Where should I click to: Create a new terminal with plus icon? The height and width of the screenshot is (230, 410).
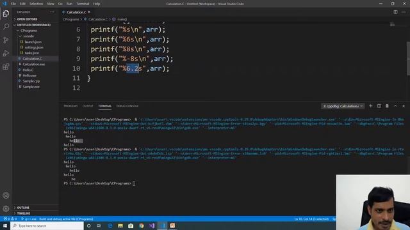[370, 106]
